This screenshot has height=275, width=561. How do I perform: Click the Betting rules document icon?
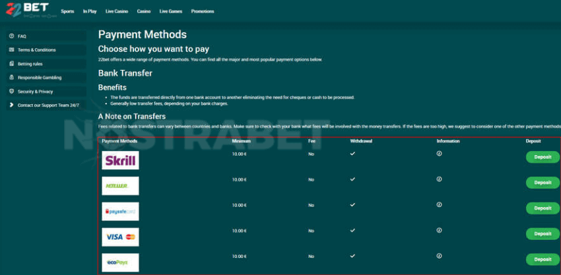click(x=11, y=64)
